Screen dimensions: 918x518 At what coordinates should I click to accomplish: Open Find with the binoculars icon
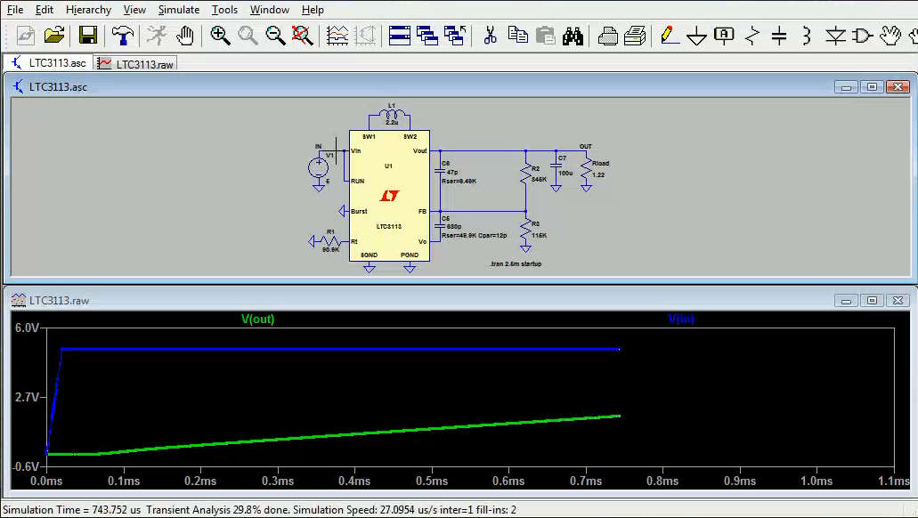(573, 36)
